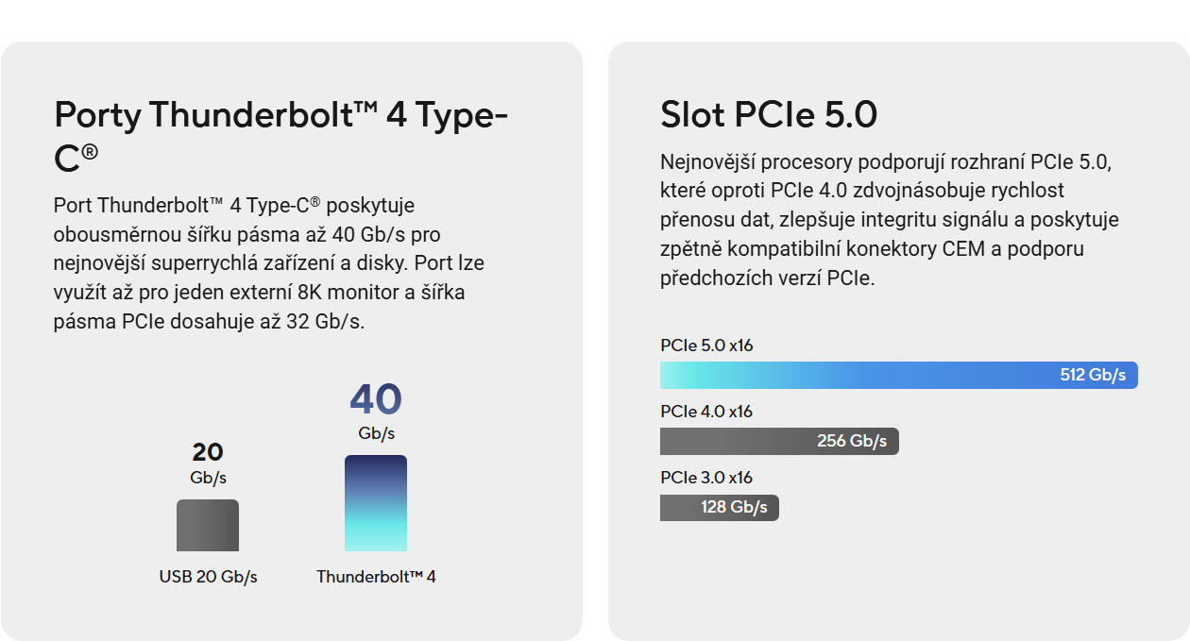The height and width of the screenshot is (641, 1190).
Task: Click the bold "20" speed number
Action: (208, 452)
